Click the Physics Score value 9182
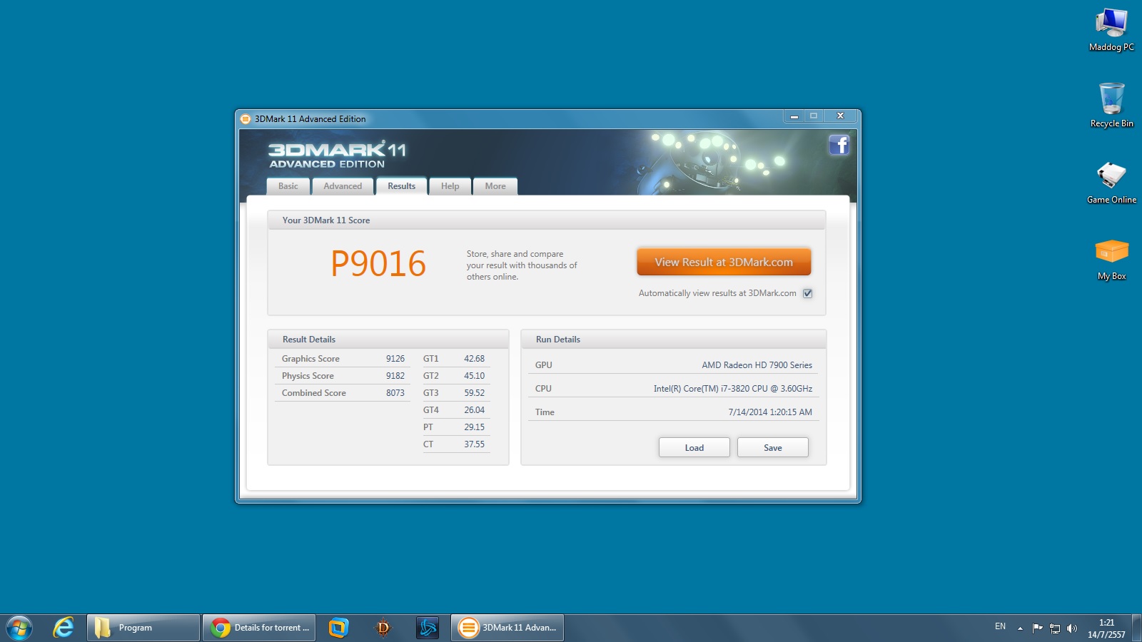1142x642 pixels. (395, 376)
